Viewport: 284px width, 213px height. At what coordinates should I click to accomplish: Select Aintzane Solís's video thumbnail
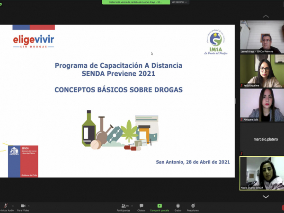262,105
